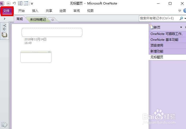This screenshot has width=186, height=129.
Task: Switch to Full Page View icon
Action: pos(26,3)
